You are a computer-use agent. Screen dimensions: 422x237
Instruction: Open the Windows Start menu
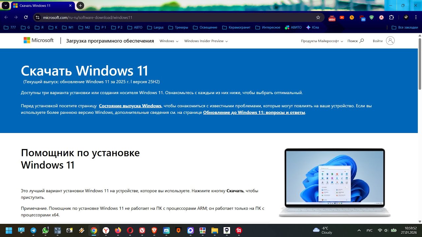click(9, 230)
